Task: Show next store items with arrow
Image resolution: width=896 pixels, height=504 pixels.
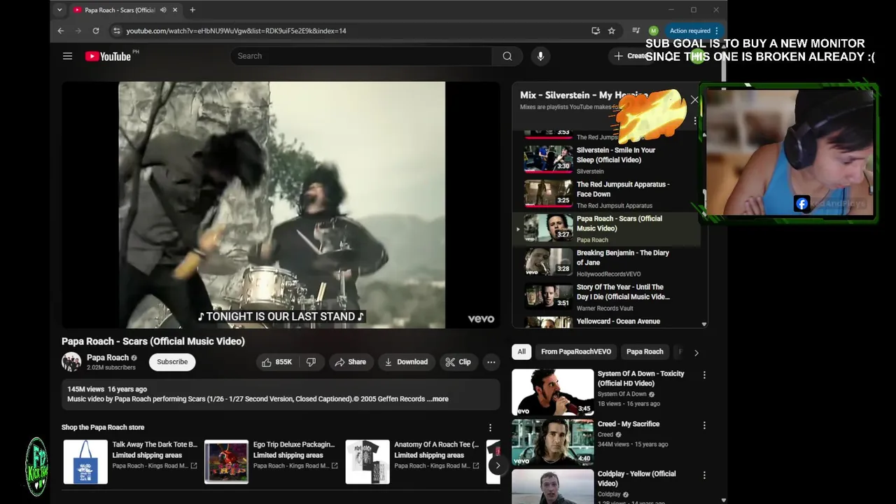Action: (x=498, y=465)
